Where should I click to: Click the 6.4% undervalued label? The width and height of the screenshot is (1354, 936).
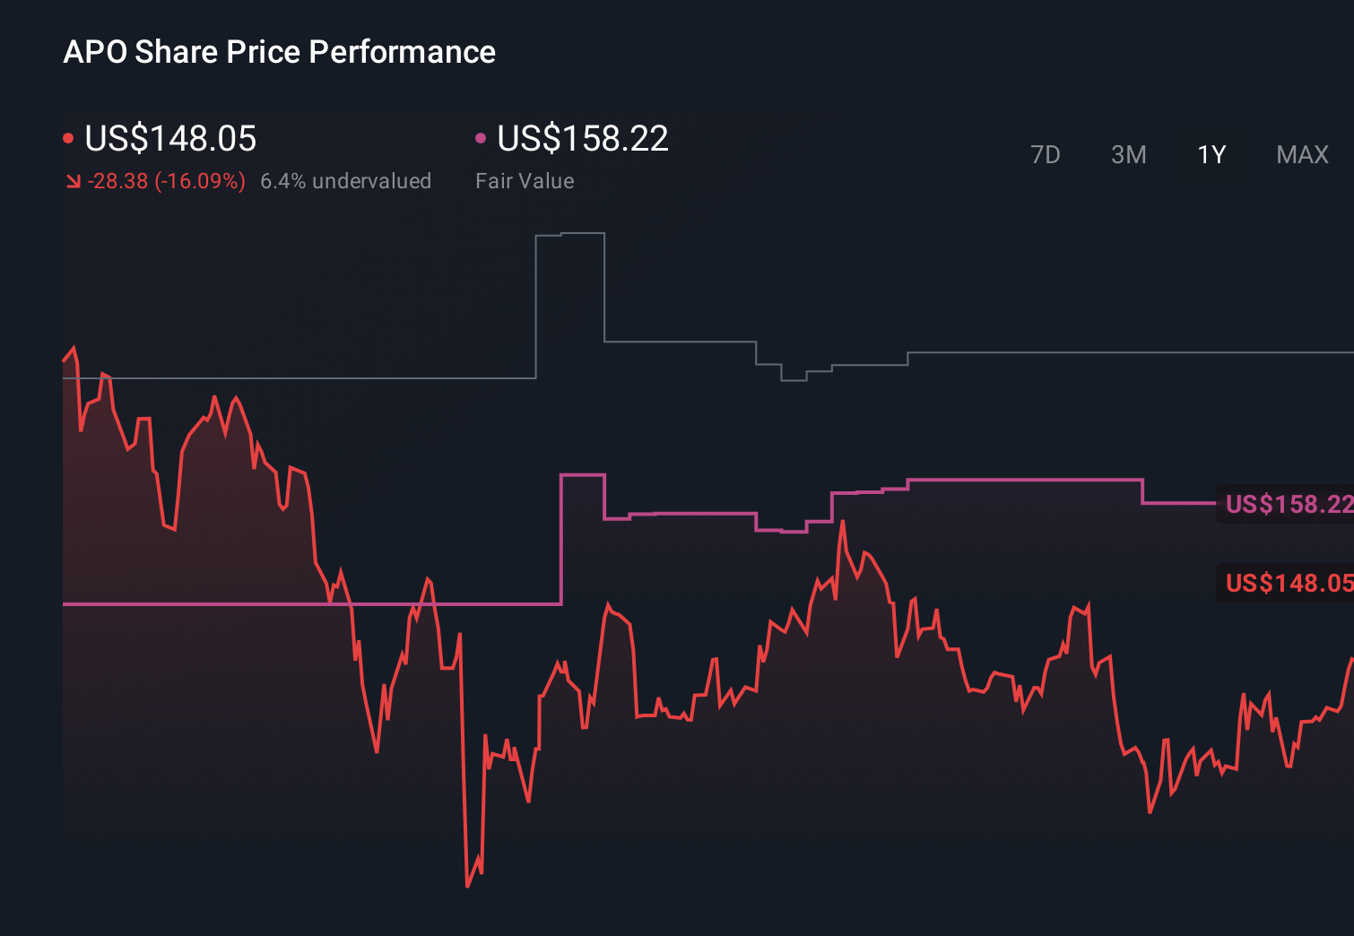point(346,180)
